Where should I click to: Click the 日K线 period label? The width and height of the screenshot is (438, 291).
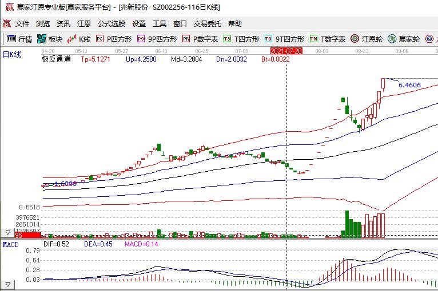coord(12,54)
